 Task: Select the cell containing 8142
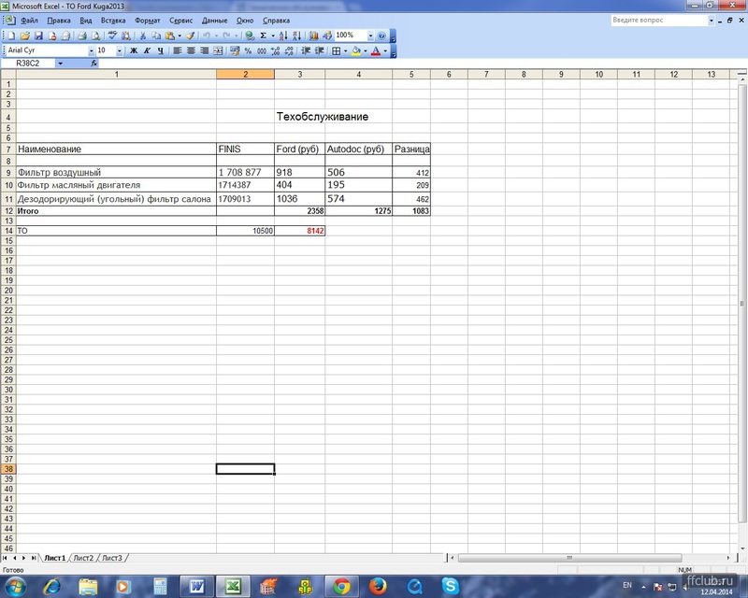(299, 231)
